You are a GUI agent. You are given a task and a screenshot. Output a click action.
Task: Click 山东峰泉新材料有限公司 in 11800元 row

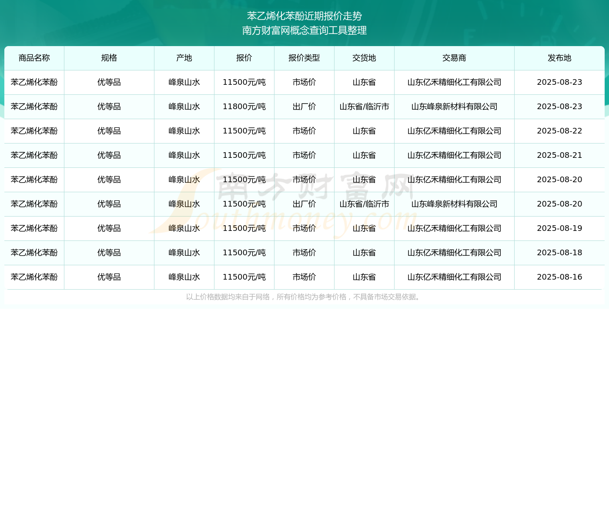pyautogui.click(x=454, y=107)
